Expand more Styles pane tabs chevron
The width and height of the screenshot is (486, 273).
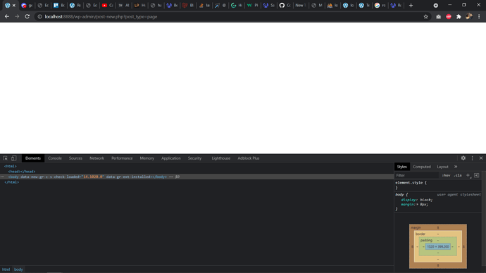(456, 167)
